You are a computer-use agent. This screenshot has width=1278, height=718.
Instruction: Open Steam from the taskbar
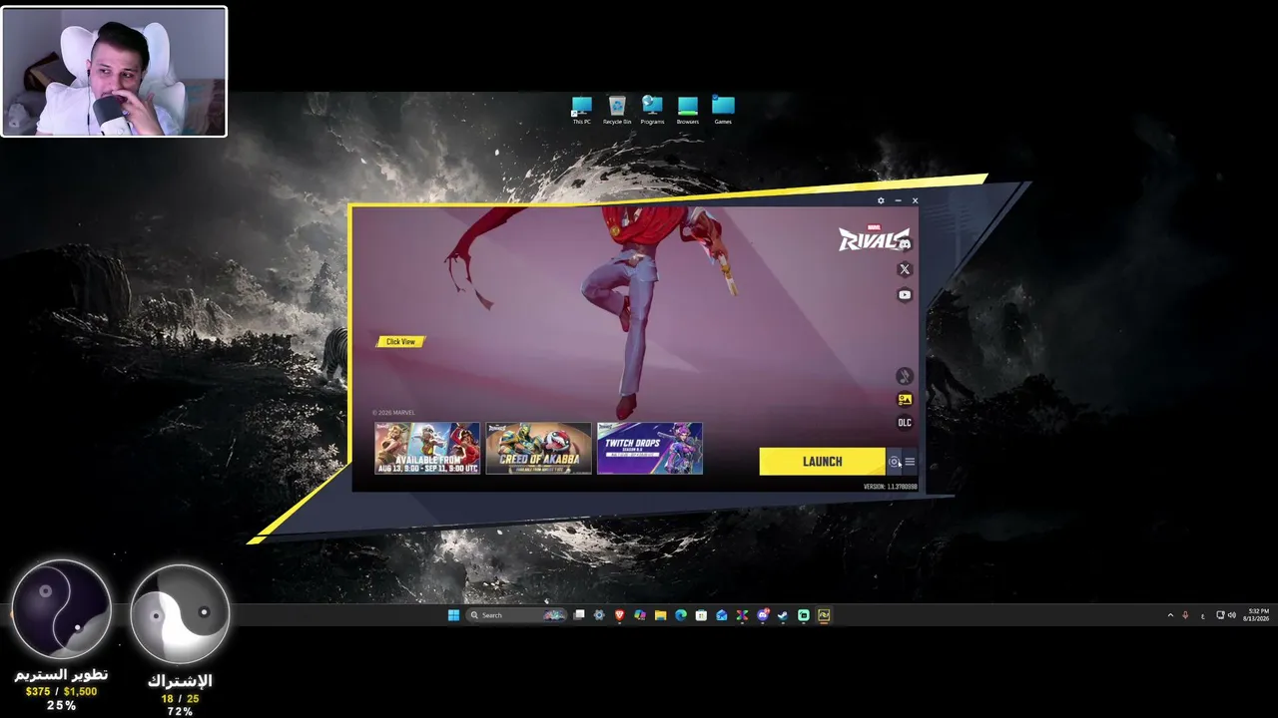[783, 615]
